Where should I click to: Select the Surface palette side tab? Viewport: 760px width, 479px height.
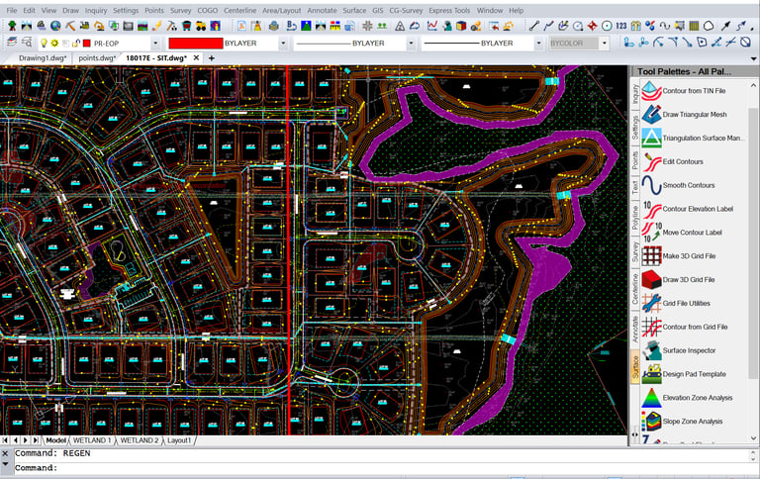[635, 367]
